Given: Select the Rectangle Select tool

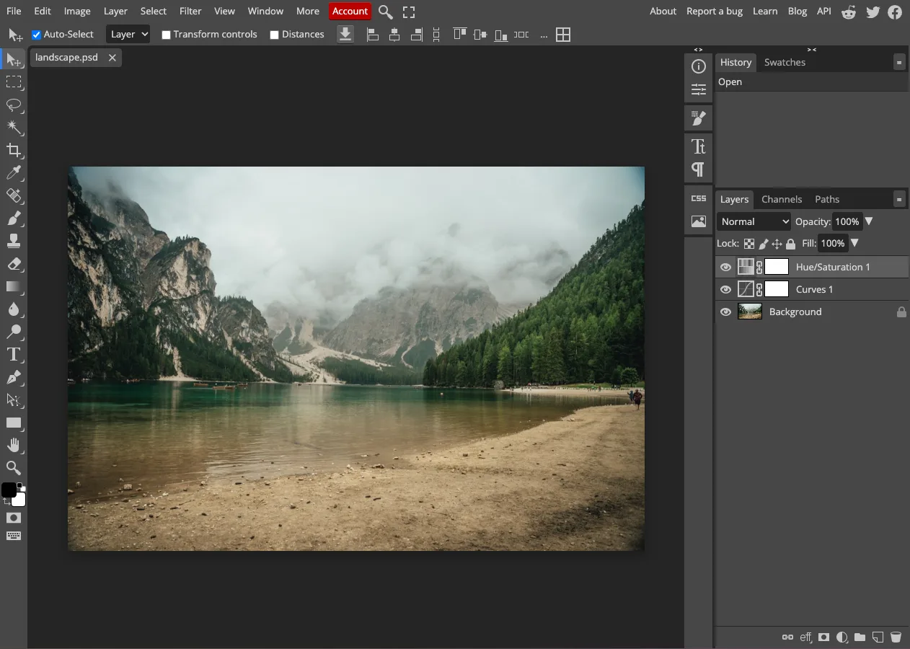Looking at the screenshot, I should (14, 82).
